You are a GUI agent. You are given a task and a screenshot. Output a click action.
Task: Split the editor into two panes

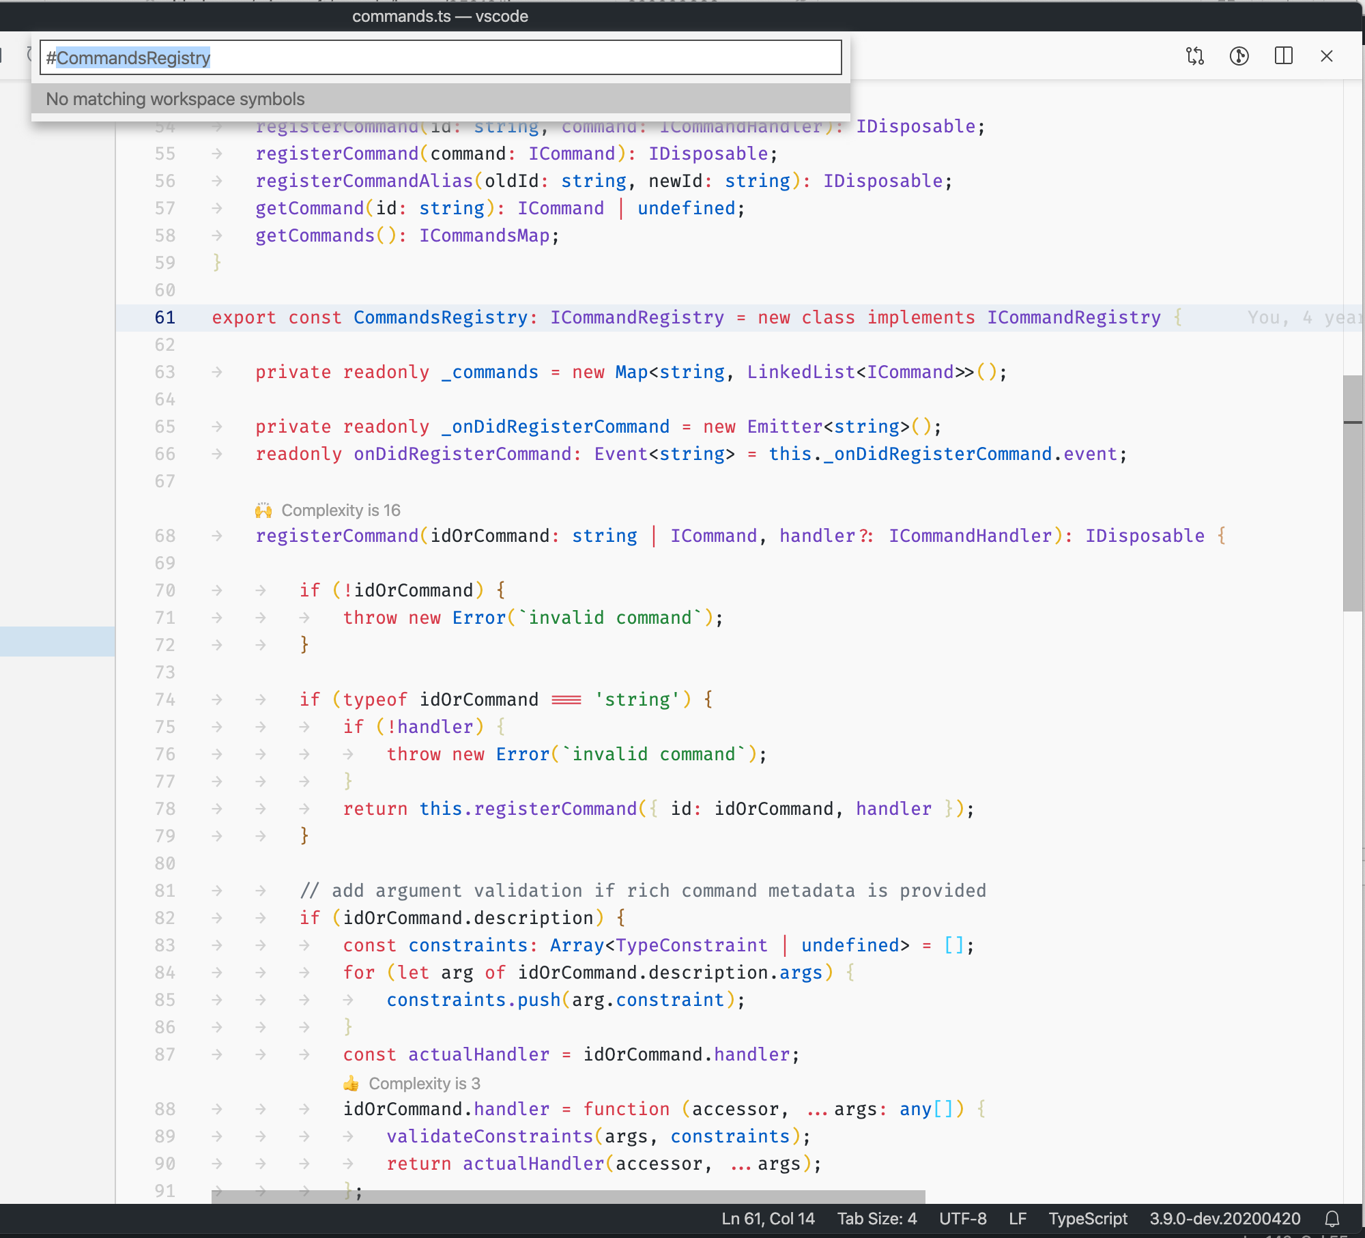coord(1284,57)
